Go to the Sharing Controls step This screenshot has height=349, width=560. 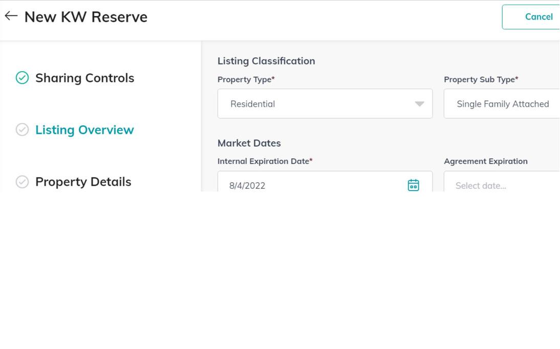coord(84,78)
